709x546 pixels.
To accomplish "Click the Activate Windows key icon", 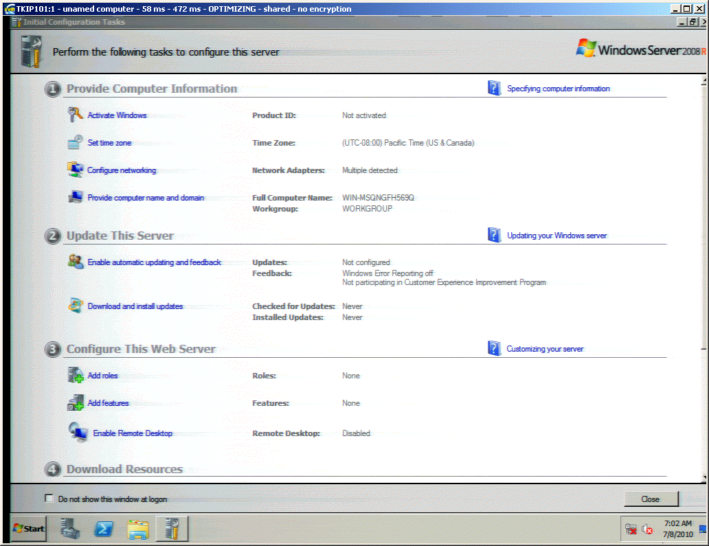I will 75,115.
